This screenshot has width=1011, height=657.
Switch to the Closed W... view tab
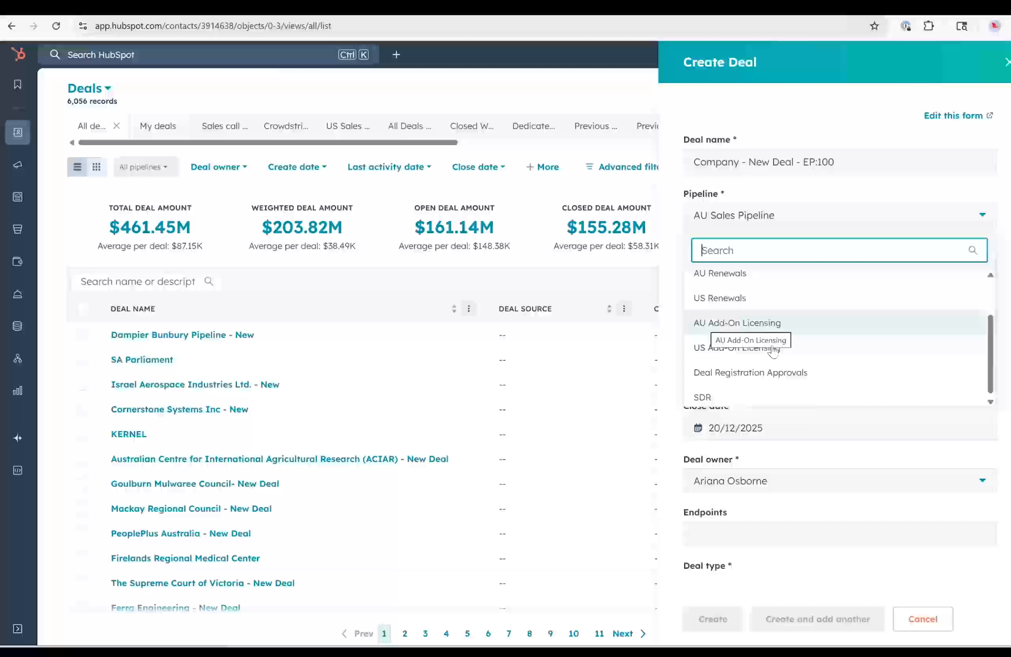click(x=471, y=126)
